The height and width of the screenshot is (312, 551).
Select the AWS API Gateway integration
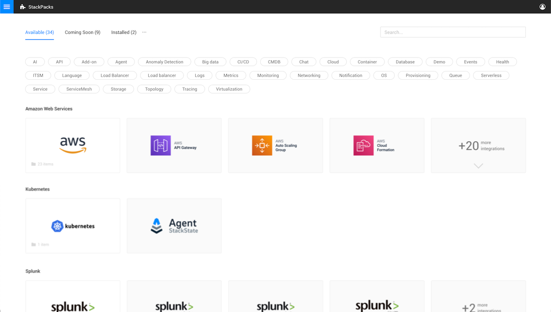[174, 146]
